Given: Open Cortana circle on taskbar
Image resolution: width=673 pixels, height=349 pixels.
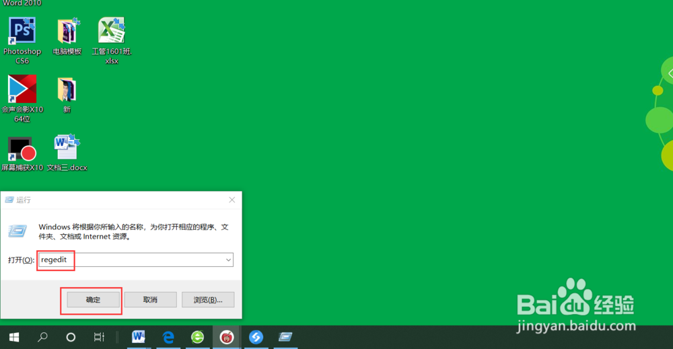Looking at the screenshot, I should click(71, 338).
